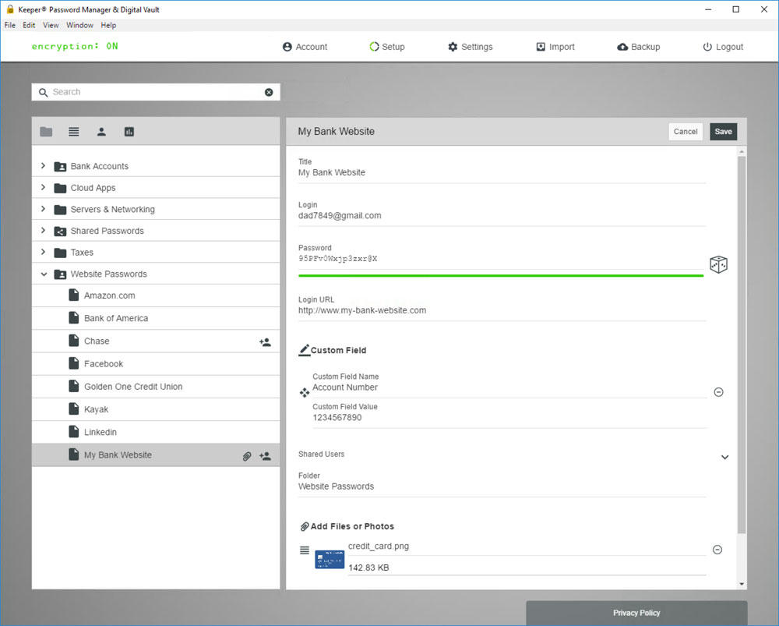Click the green password strength bar

[x=501, y=275]
